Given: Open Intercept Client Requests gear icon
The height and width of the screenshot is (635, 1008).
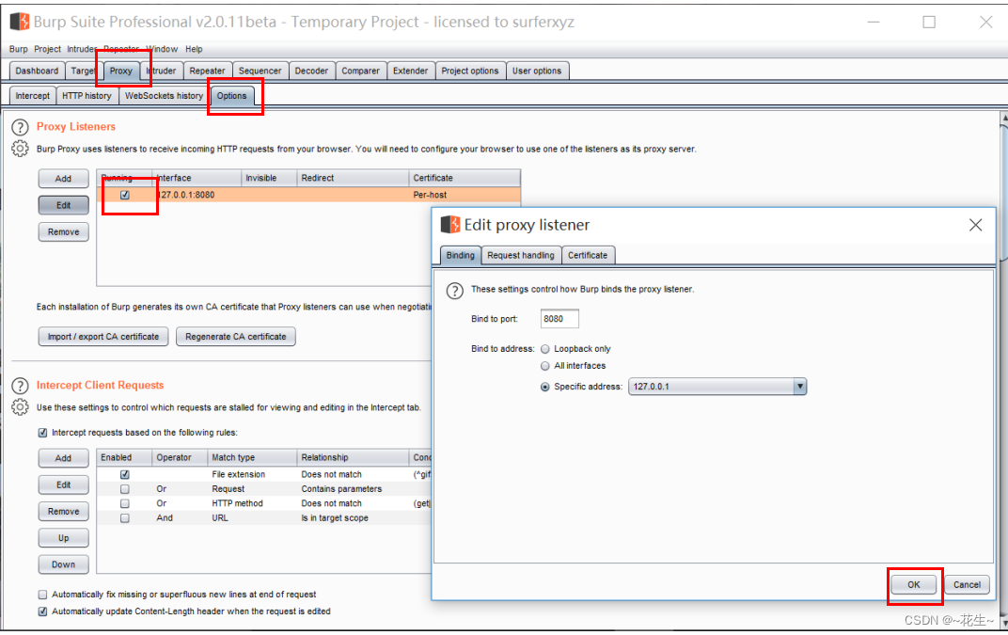Looking at the screenshot, I should click(x=20, y=407).
